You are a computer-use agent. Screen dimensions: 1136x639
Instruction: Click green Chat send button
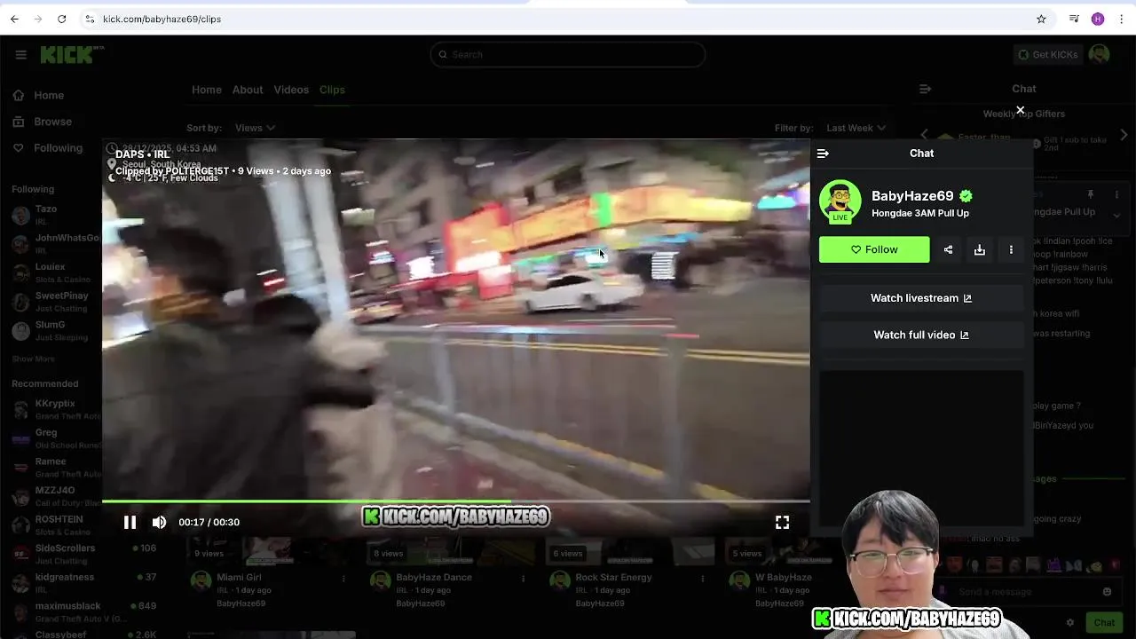[1104, 623]
